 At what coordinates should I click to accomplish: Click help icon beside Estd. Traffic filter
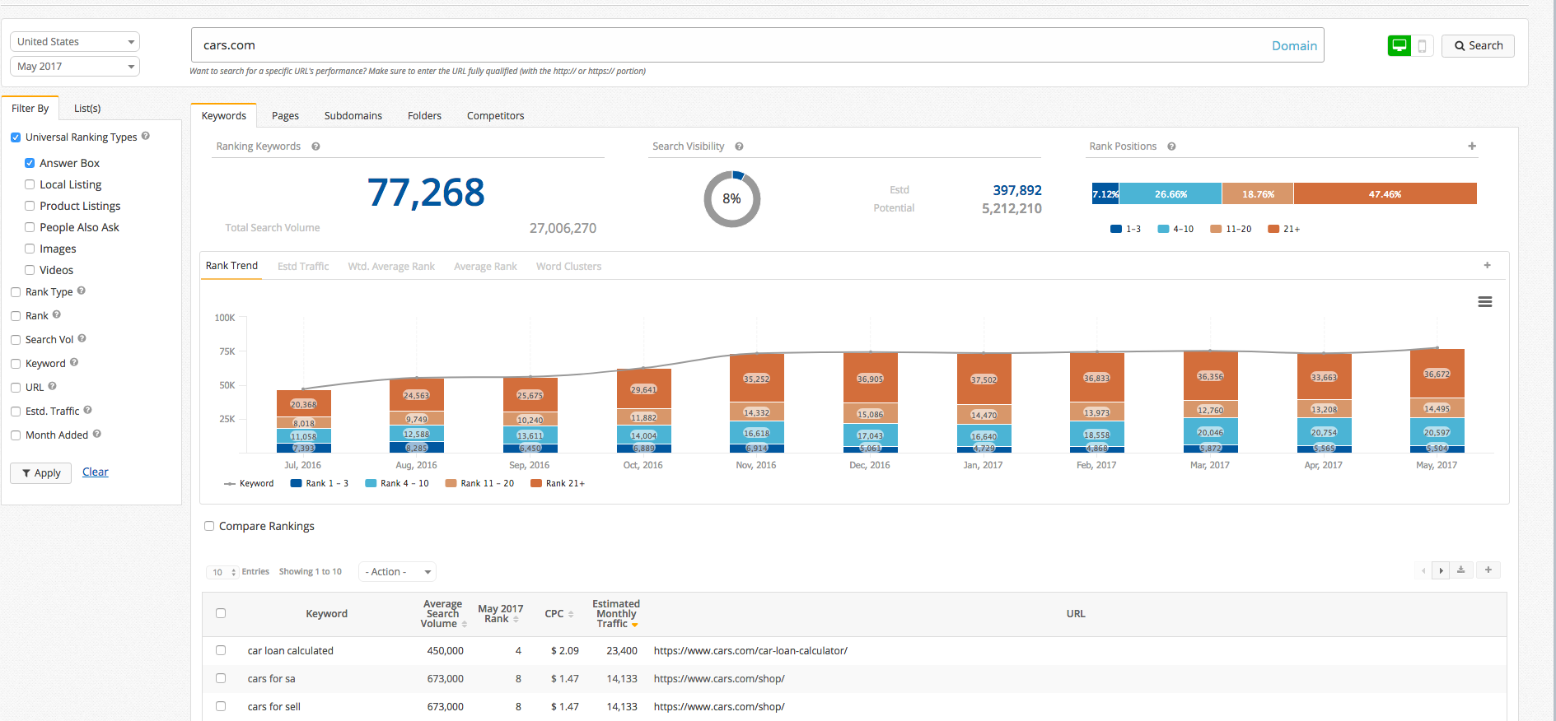88,410
